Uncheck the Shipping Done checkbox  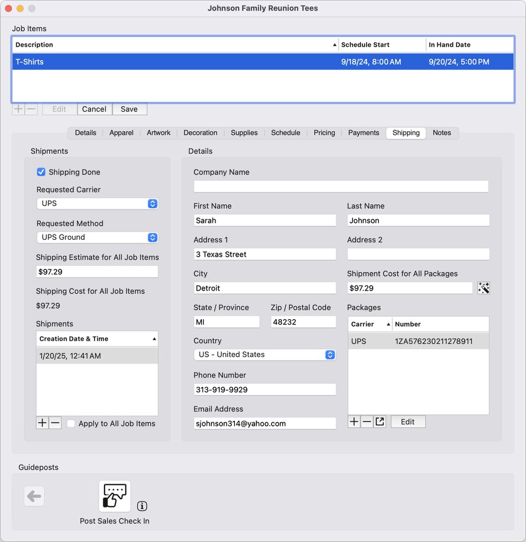pyautogui.click(x=41, y=172)
